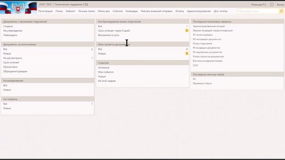Click the yellow badge next to "Срок истекает через 5 дней"
The width and height of the screenshot is (285, 160).
point(187,31)
